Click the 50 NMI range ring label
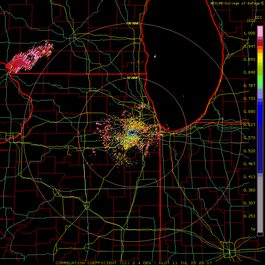Viewport: 265px width, 265px height. click(x=132, y=78)
